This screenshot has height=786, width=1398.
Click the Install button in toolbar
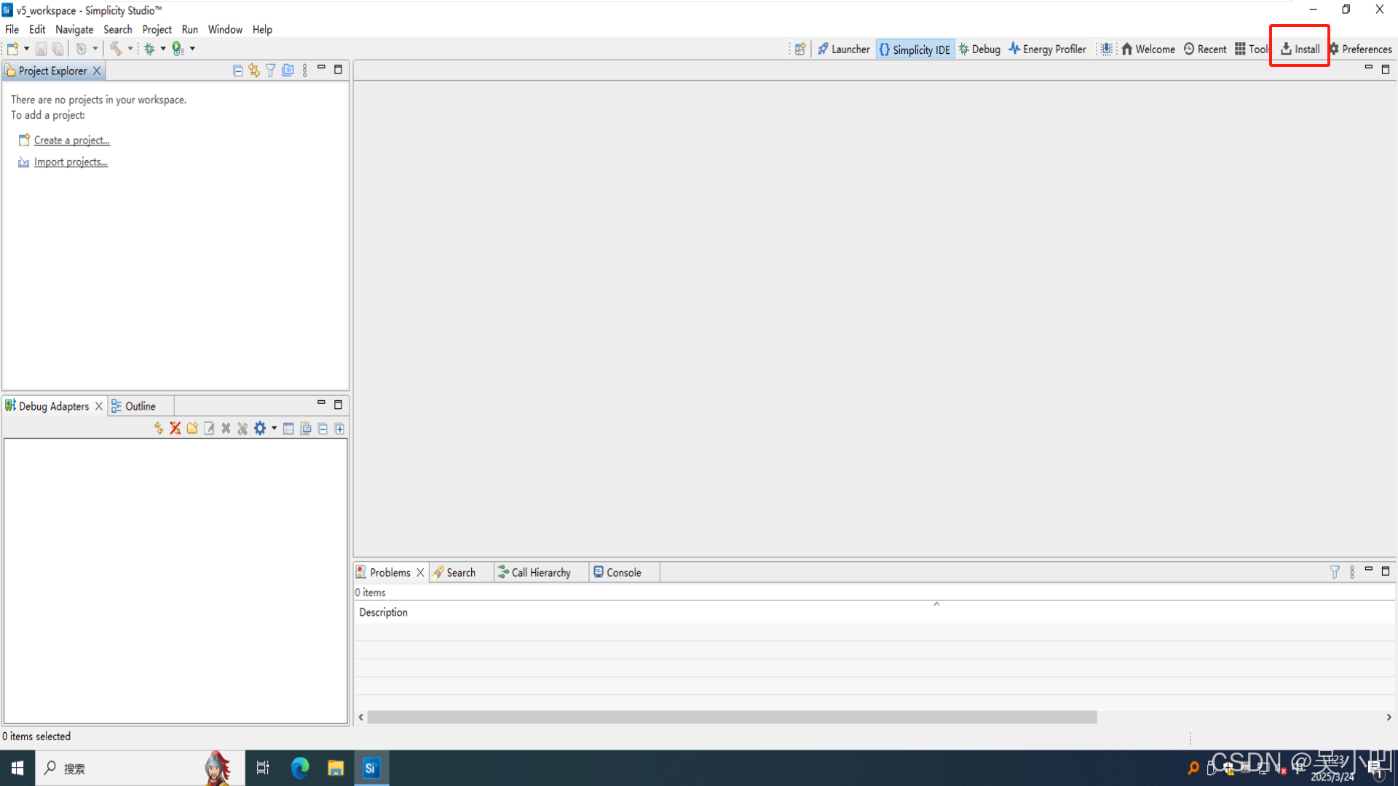(1300, 49)
